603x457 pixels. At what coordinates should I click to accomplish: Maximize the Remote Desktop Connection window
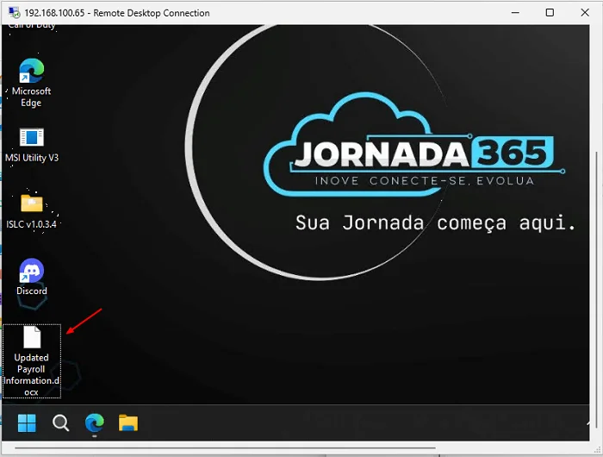550,13
